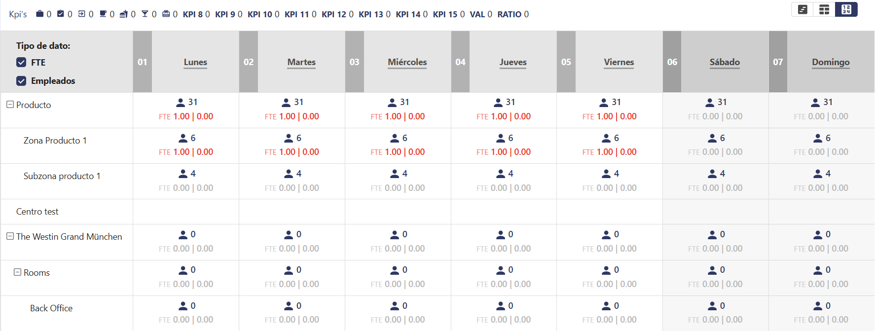This screenshot has height=331, width=875.
Task: Select the Sábado column header
Action: coord(725,62)
